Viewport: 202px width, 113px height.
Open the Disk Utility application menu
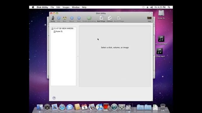[x=42, y=7]
